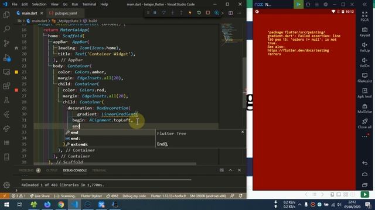Click the editor horizontal scrollbar
Screen dimensions: 375x210
[115, 164]
